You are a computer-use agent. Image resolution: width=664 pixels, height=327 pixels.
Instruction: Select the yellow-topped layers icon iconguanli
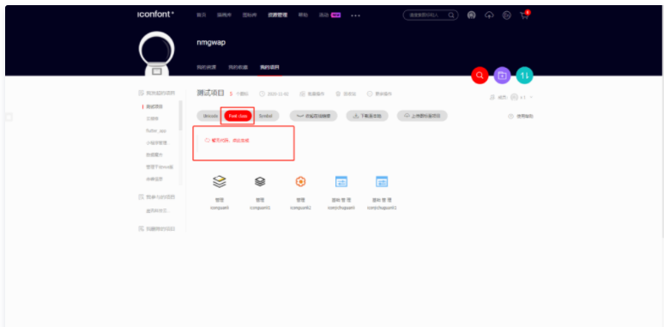[220, 182]
